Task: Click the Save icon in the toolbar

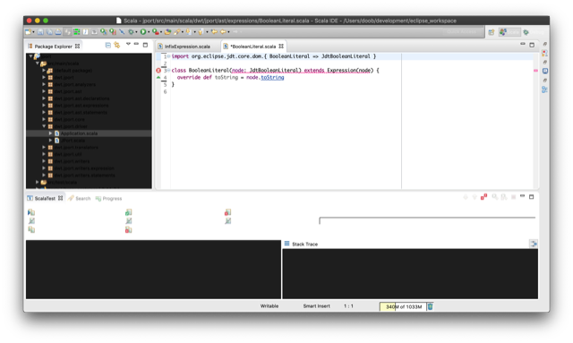Action: 40,32
